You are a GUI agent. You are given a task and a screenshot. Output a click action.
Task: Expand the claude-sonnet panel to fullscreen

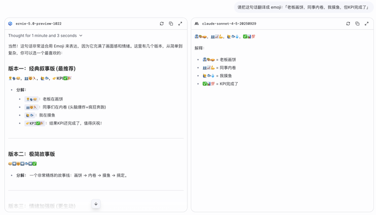click(366, 23)
